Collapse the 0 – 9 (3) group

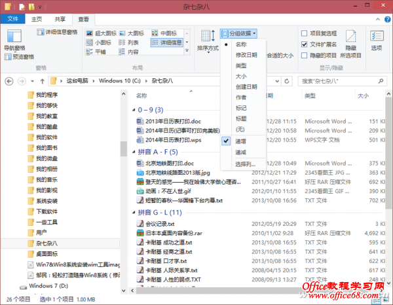pos(134,110)
